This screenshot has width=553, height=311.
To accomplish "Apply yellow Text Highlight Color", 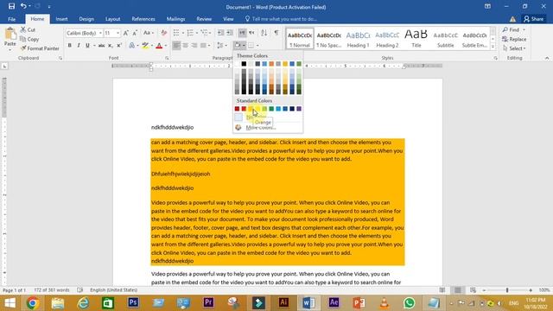I will click(x=145, y=46).
